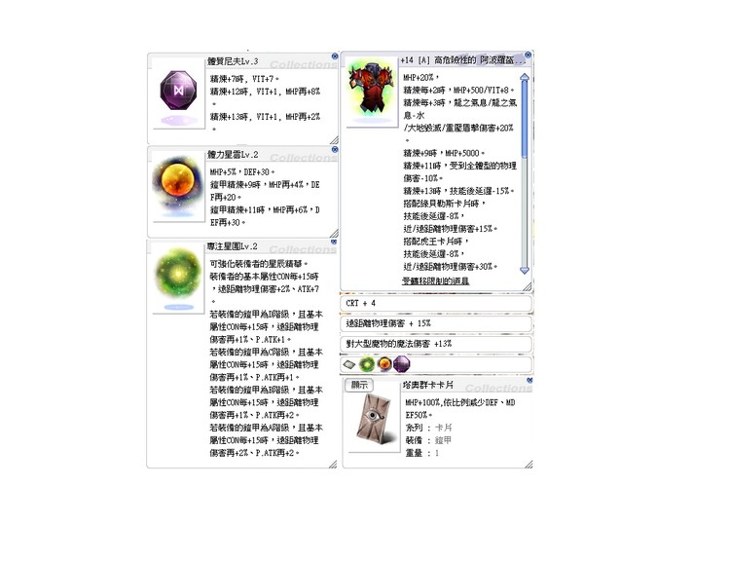Click the resize grip of the armor window
This screenshot has width=730, height=561.
(x=527, y=287)
